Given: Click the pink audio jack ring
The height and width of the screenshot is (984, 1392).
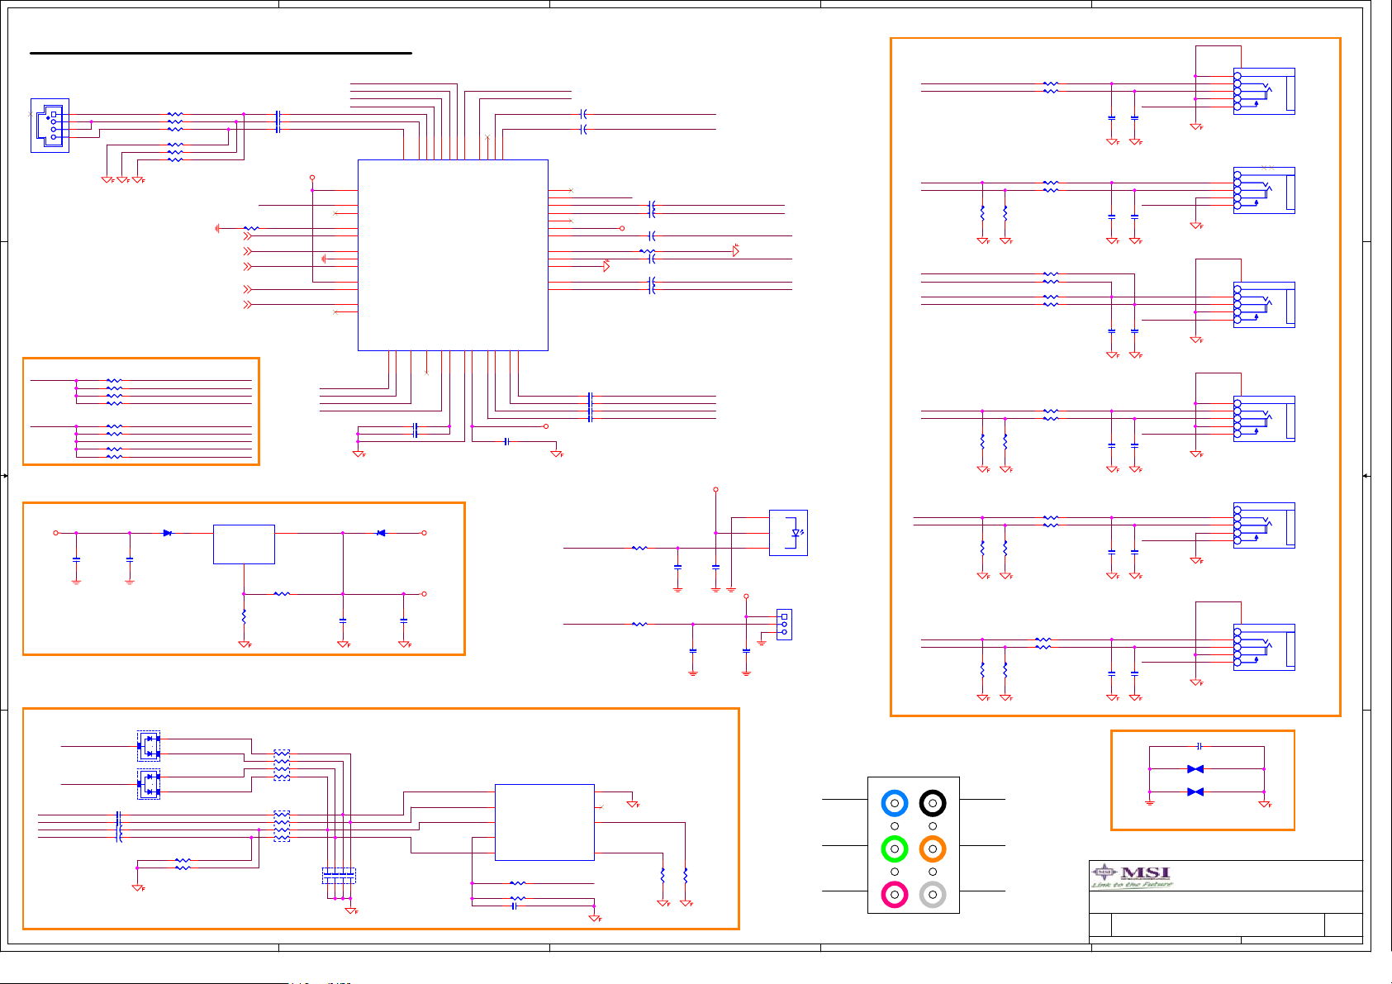Looking at the screenshot, I should 895,894.
